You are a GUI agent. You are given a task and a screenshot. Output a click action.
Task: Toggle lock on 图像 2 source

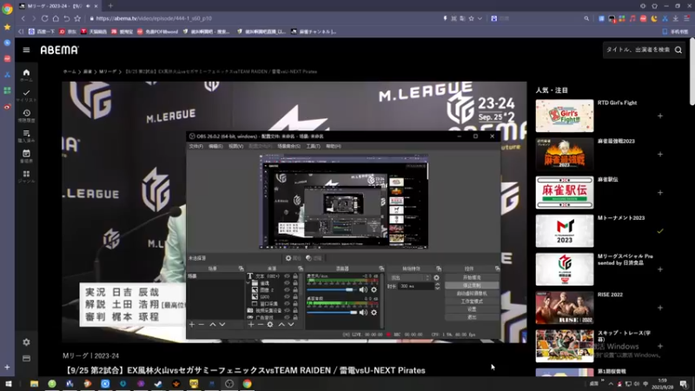295,290
